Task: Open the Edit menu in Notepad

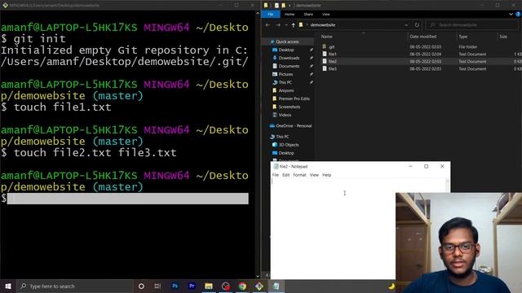Action: [x=286, y=175]
